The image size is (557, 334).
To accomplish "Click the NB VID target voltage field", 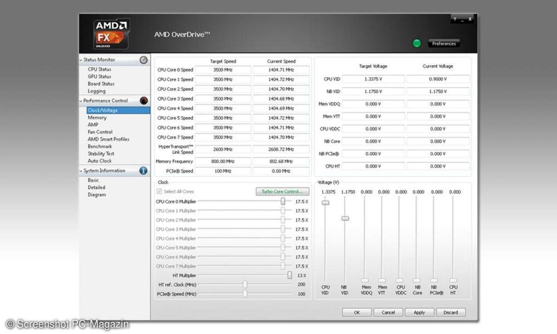I will click(x=373, y=92).
